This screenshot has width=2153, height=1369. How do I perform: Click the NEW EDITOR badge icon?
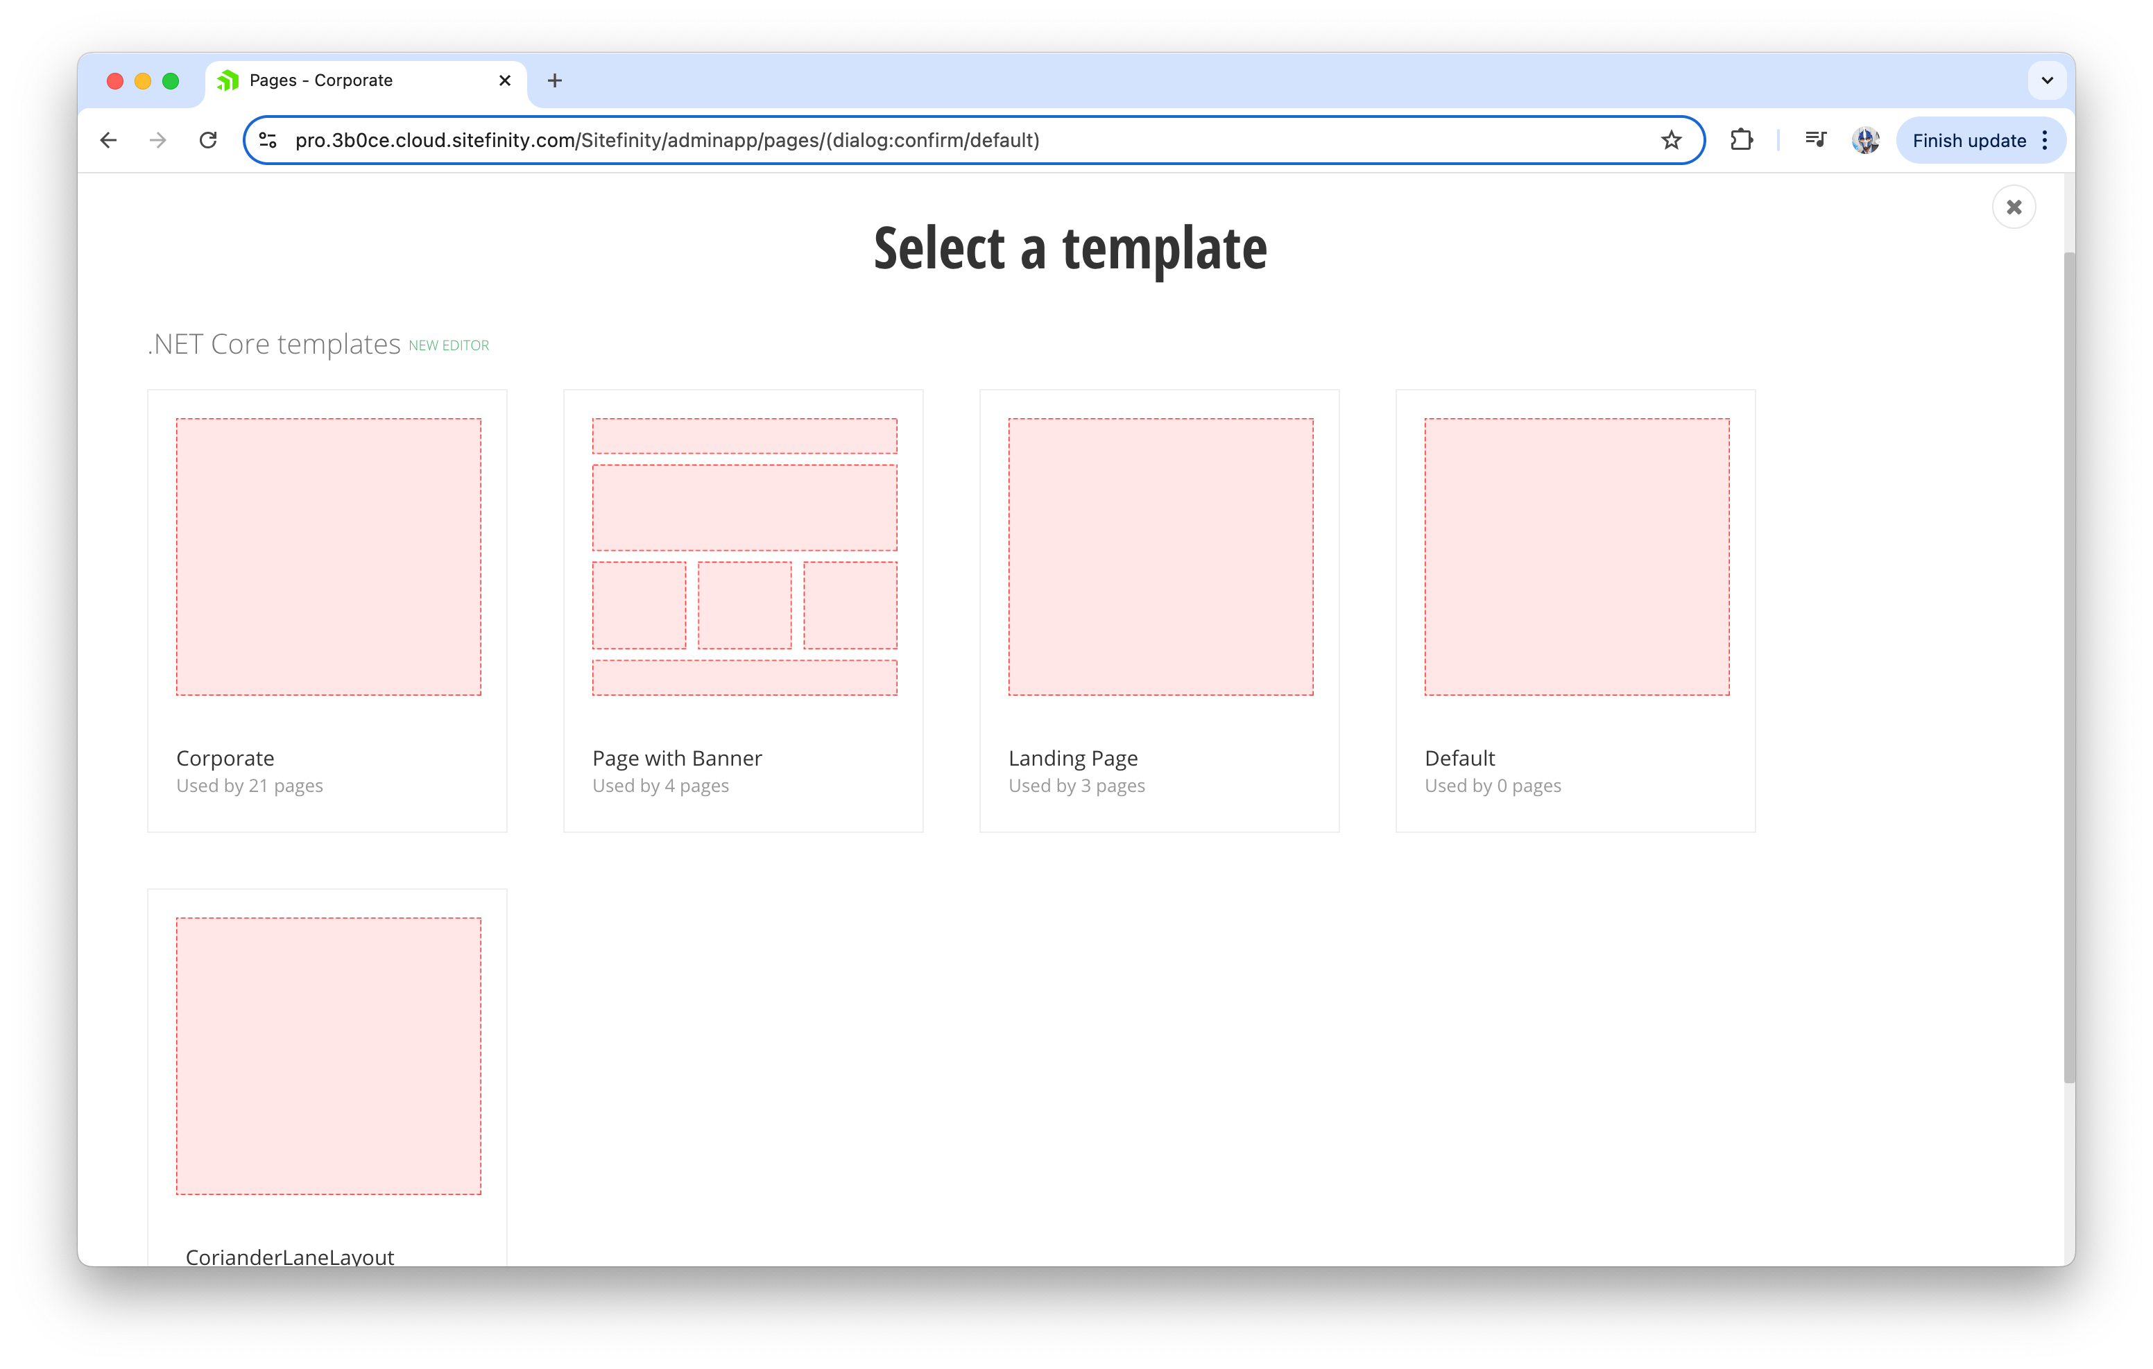(447, 345)
